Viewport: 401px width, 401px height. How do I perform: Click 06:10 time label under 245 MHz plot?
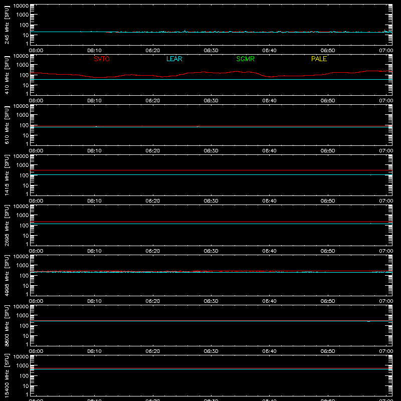(94, 51)
